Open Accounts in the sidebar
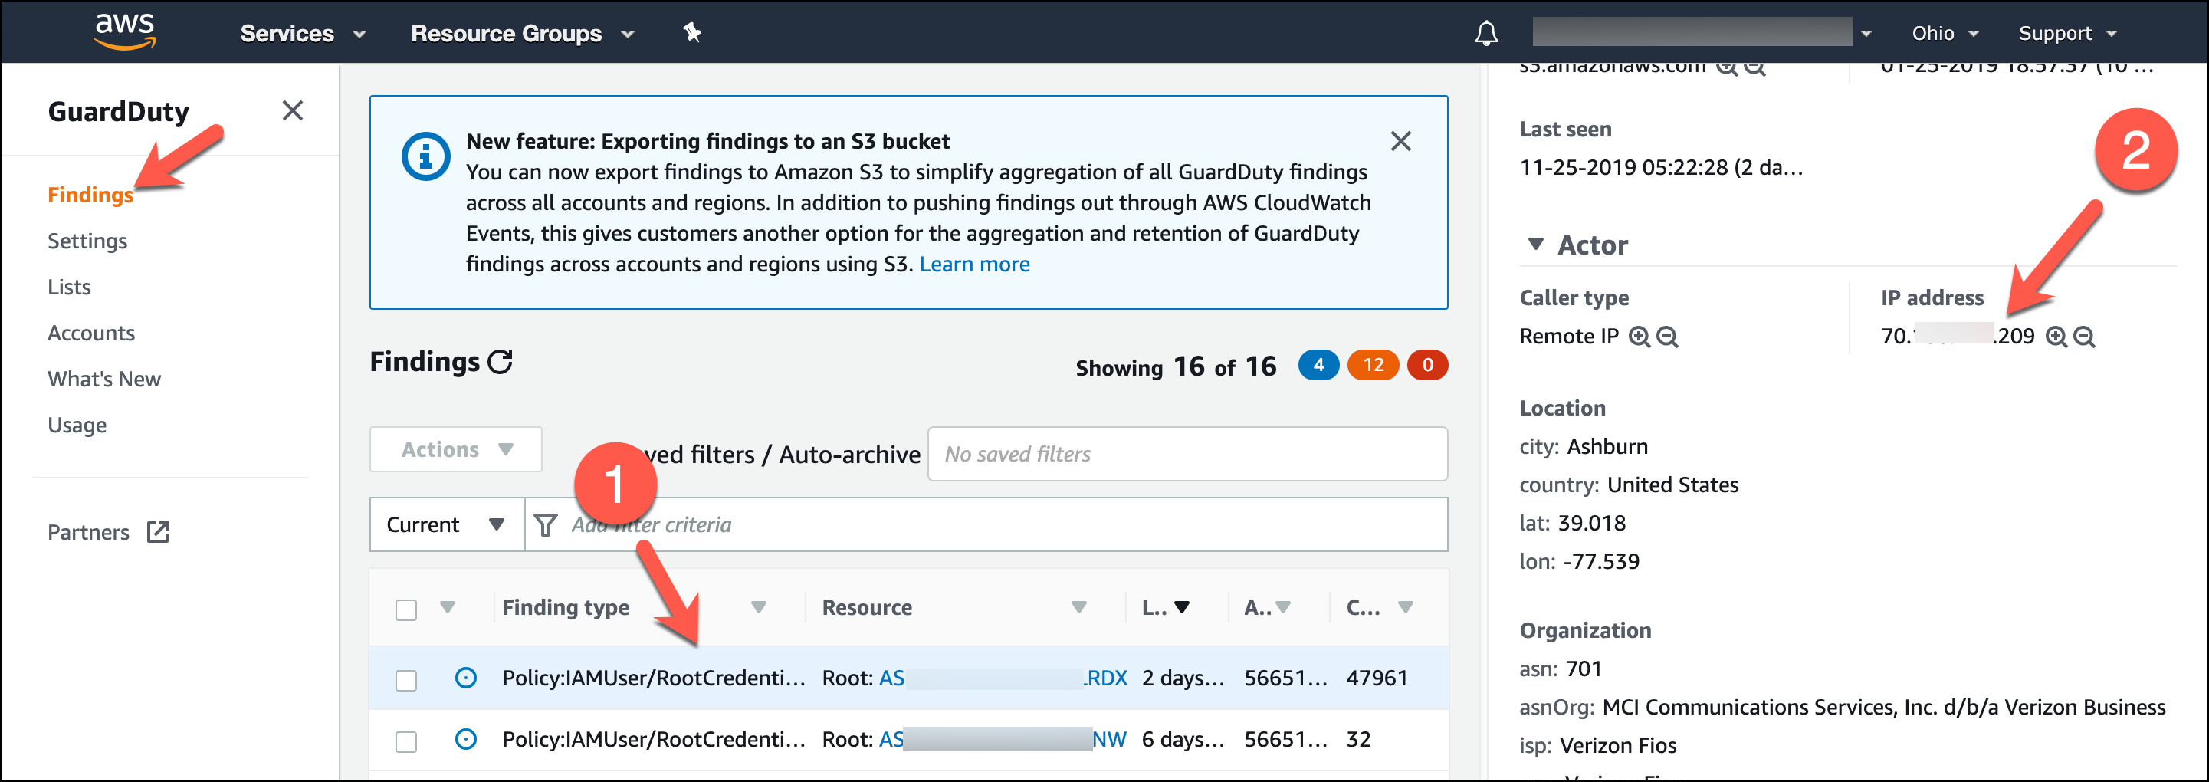2209x782 pixels. [91, 333]
